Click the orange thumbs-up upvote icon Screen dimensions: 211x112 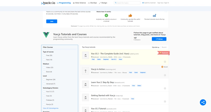point(130,16)
